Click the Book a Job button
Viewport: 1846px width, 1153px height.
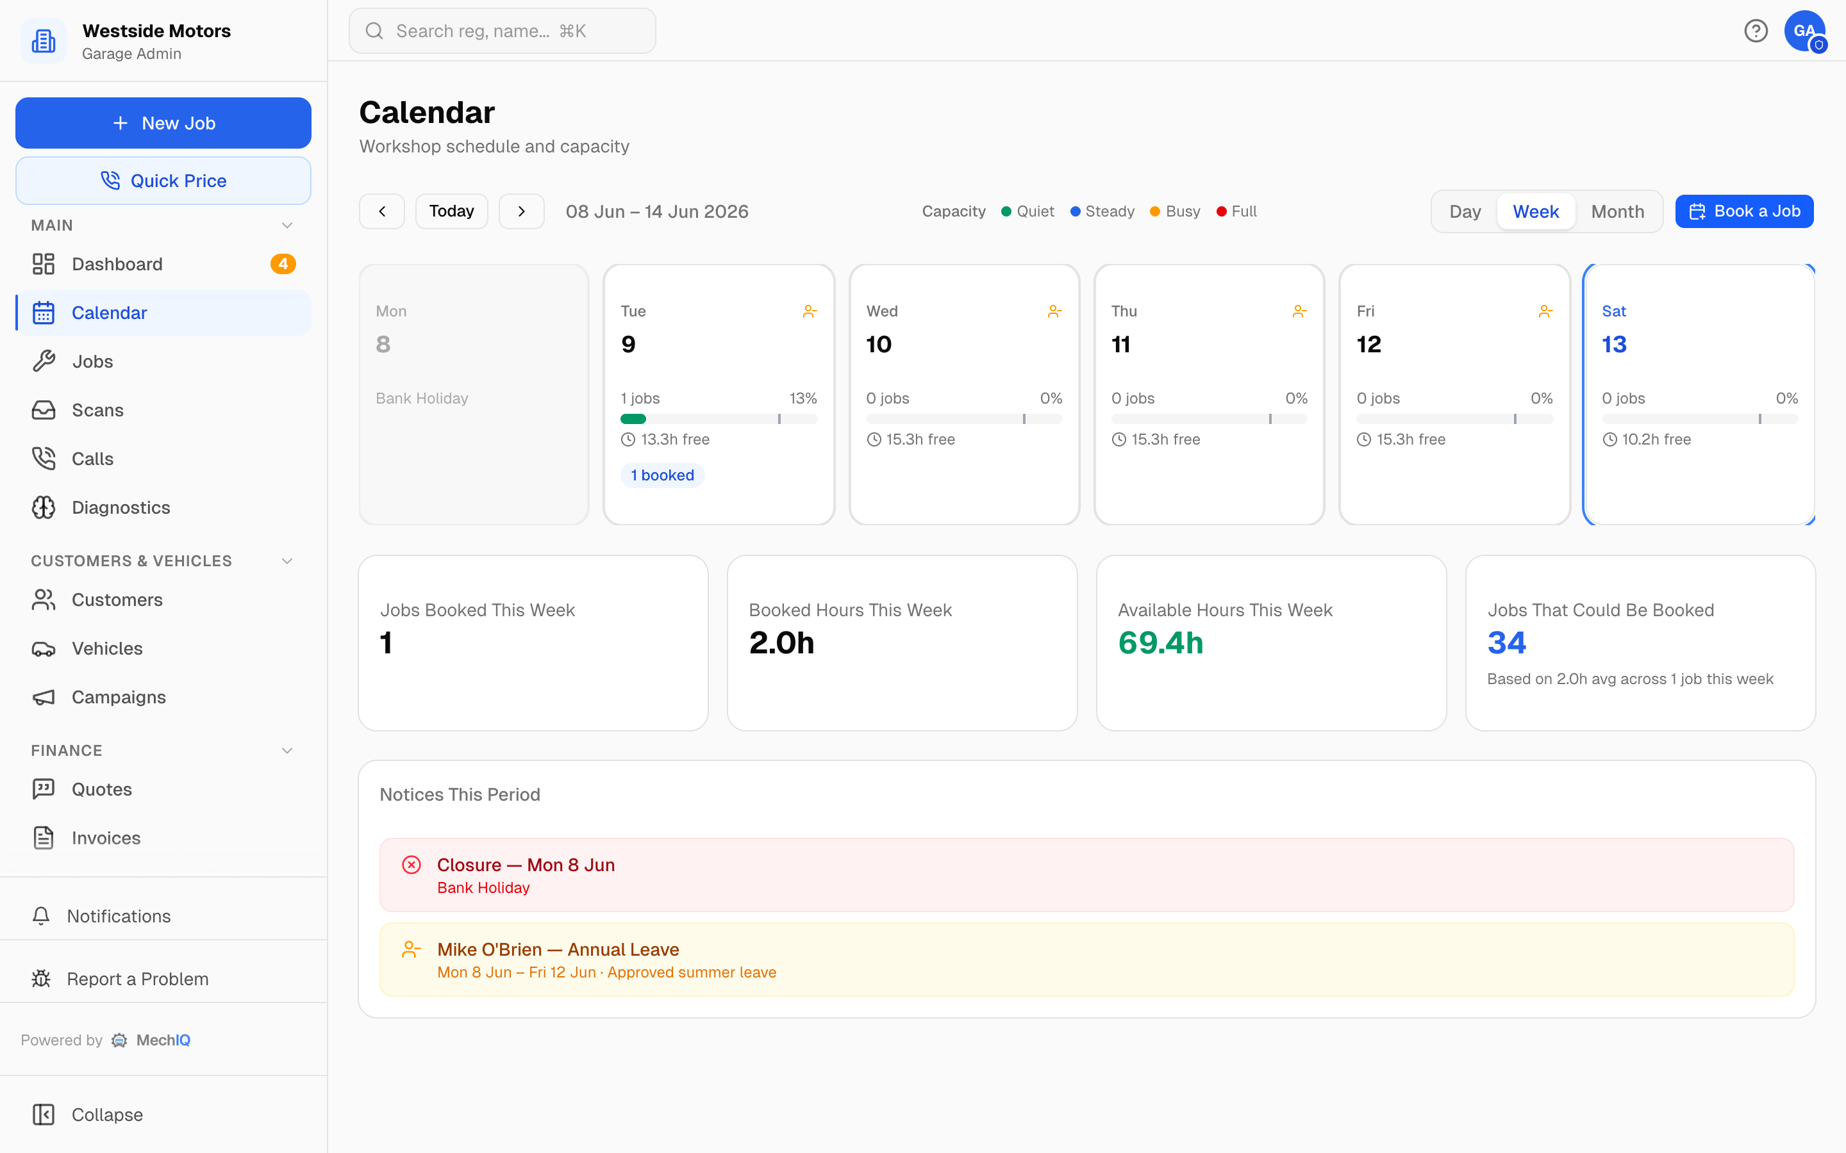click(1744, 211)
